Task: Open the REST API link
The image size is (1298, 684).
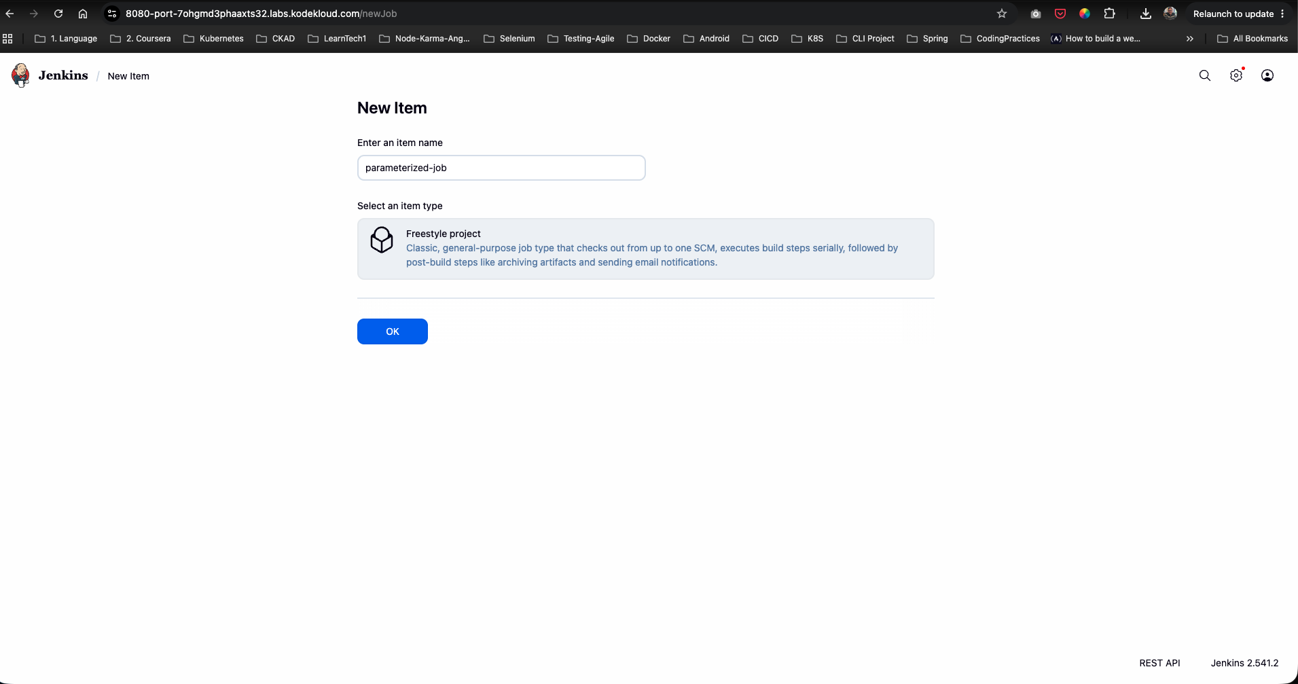Action: [x=1159, y=663]
